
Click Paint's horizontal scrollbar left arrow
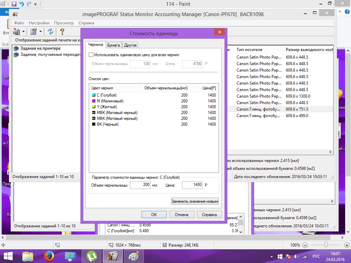tap(3, 238)
